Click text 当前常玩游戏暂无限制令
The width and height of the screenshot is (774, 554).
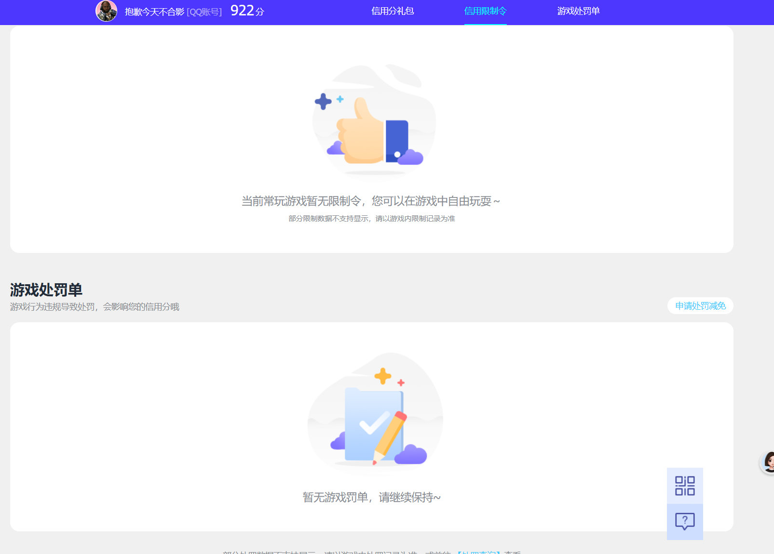pyautogui.click(x=301, y=201)
